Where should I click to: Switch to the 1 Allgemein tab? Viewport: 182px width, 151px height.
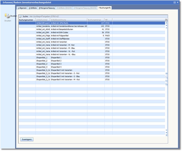pos(22,8)
